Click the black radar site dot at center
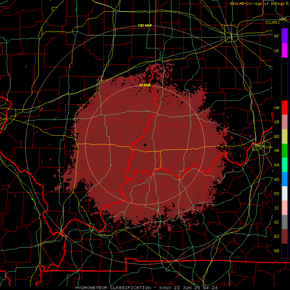The height and width of the screenshot is (290, 290). click(145, 145)
